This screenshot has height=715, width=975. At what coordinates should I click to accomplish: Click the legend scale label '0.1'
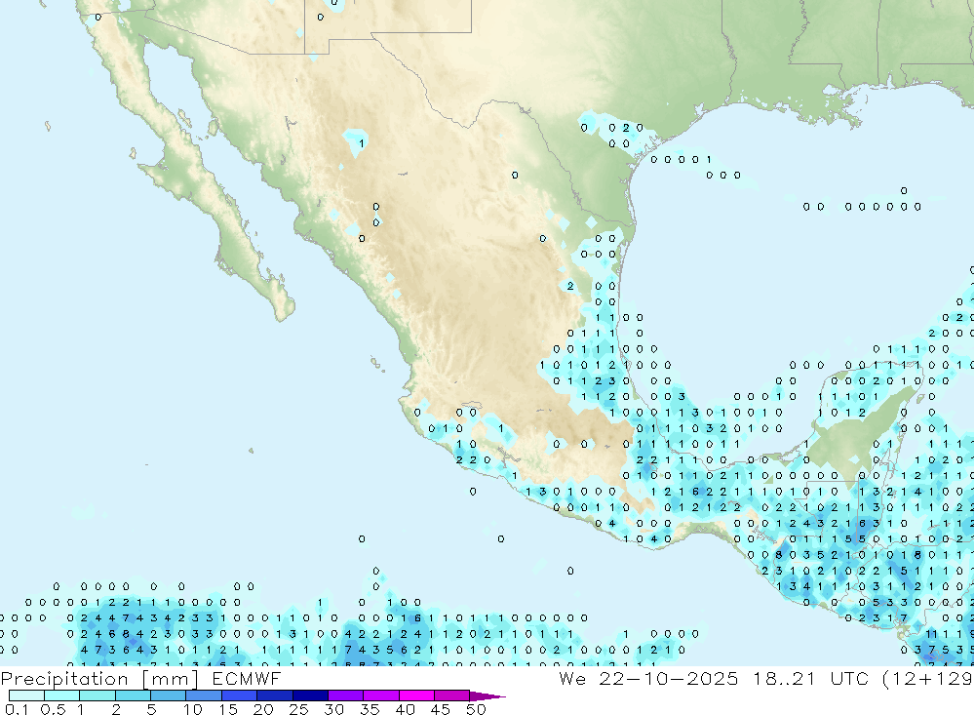coord(17,709)
